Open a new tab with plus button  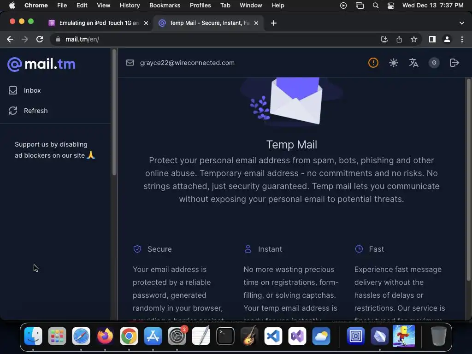coord(274,23)
